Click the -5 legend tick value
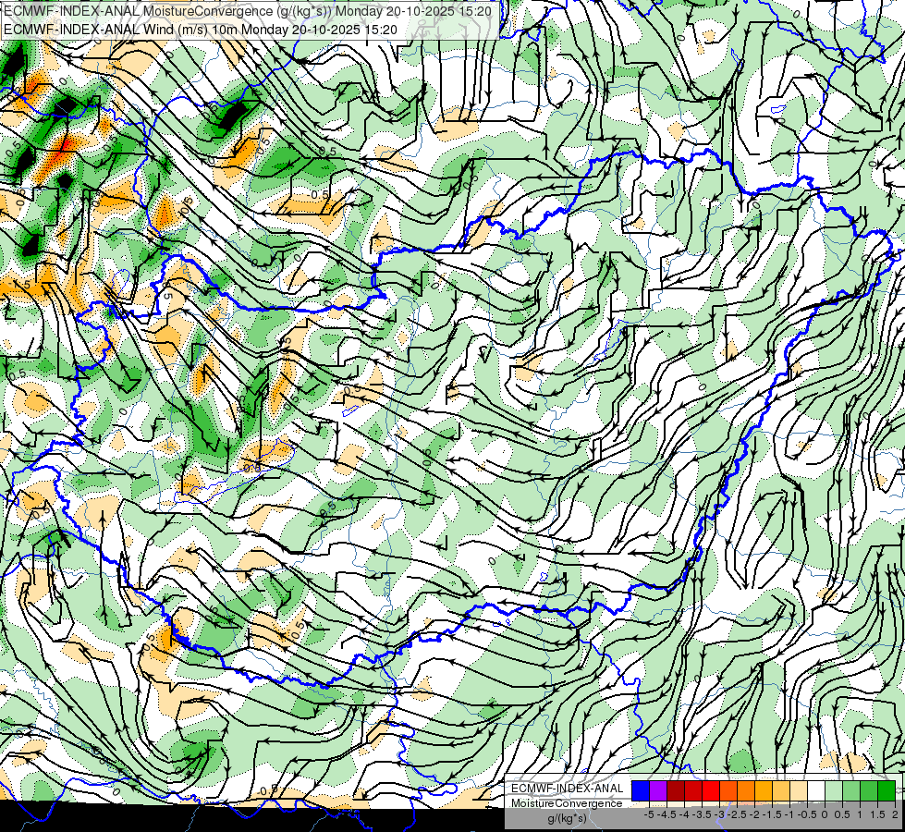Viewport: 905px width, 832px height. click(x=649, y=814)
